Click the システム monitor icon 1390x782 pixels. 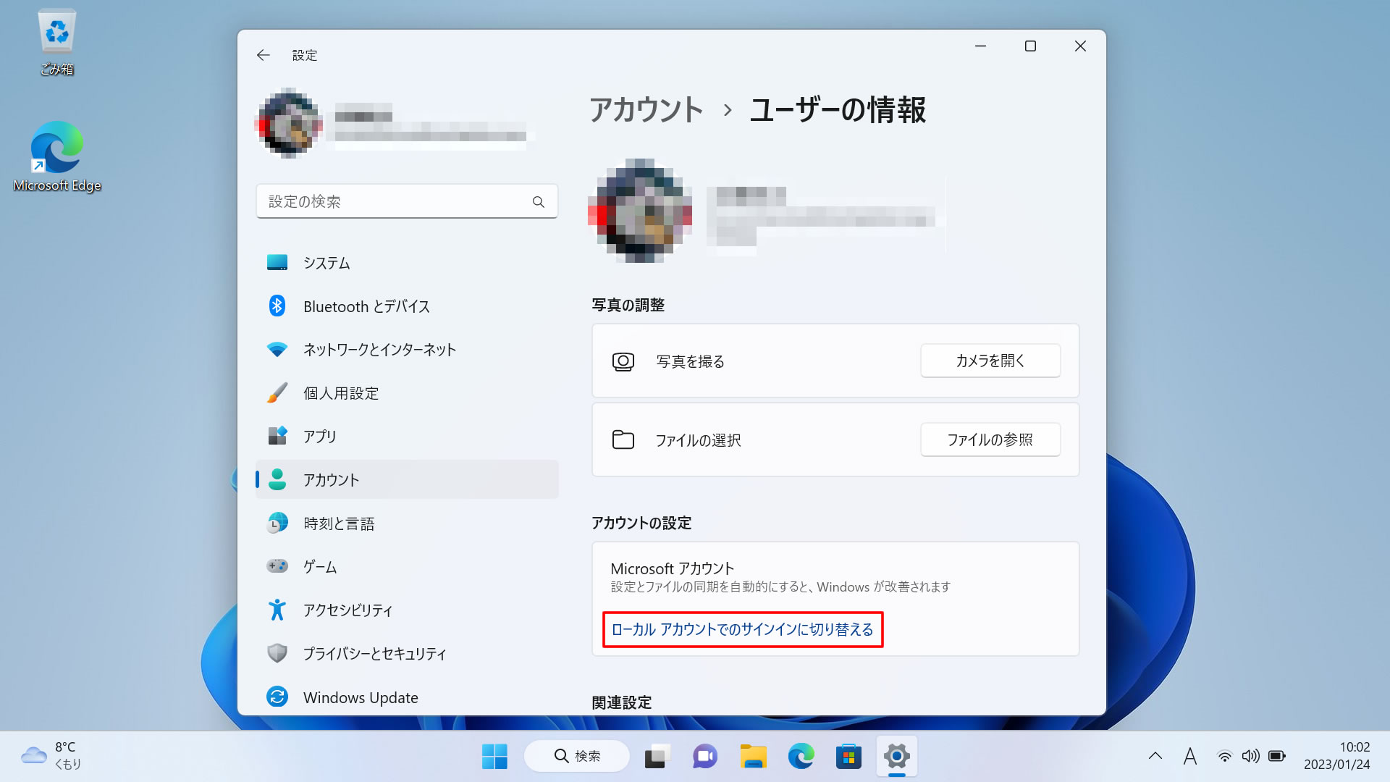click(x=277, y=263)
